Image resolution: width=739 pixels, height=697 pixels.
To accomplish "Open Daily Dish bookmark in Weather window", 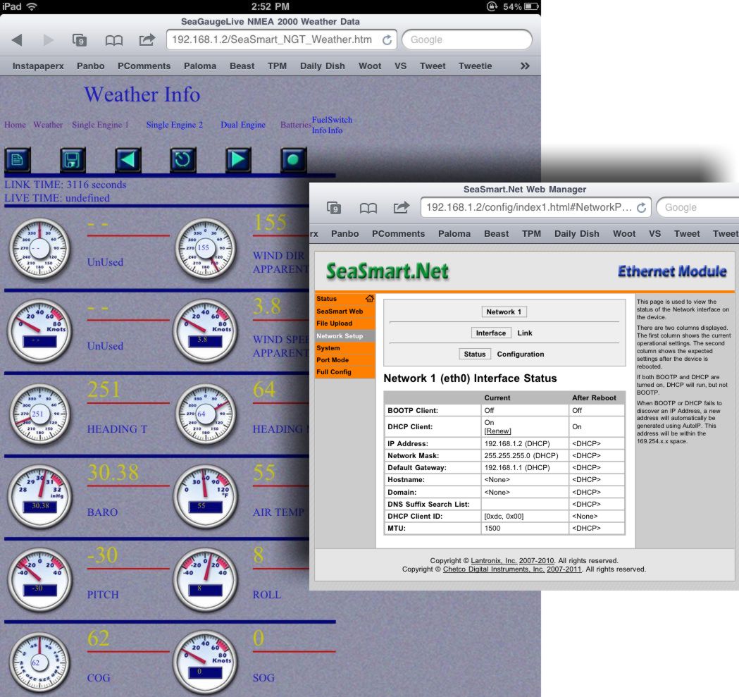I will (x=323, y=66).
